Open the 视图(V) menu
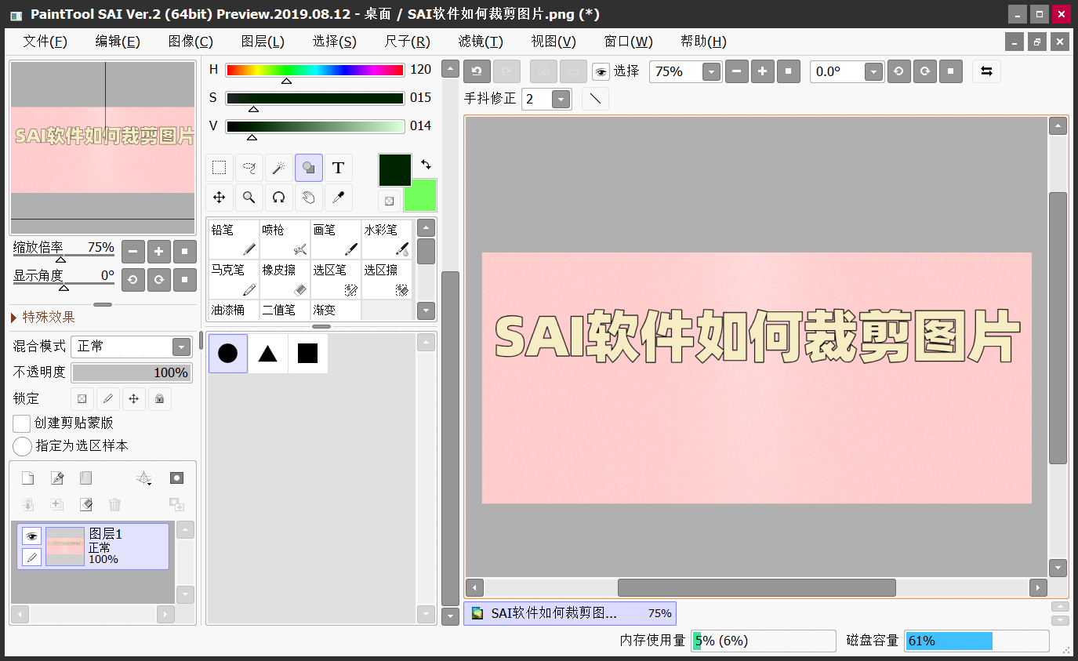The image size is (1078, 661). click(x=554, y=42)
